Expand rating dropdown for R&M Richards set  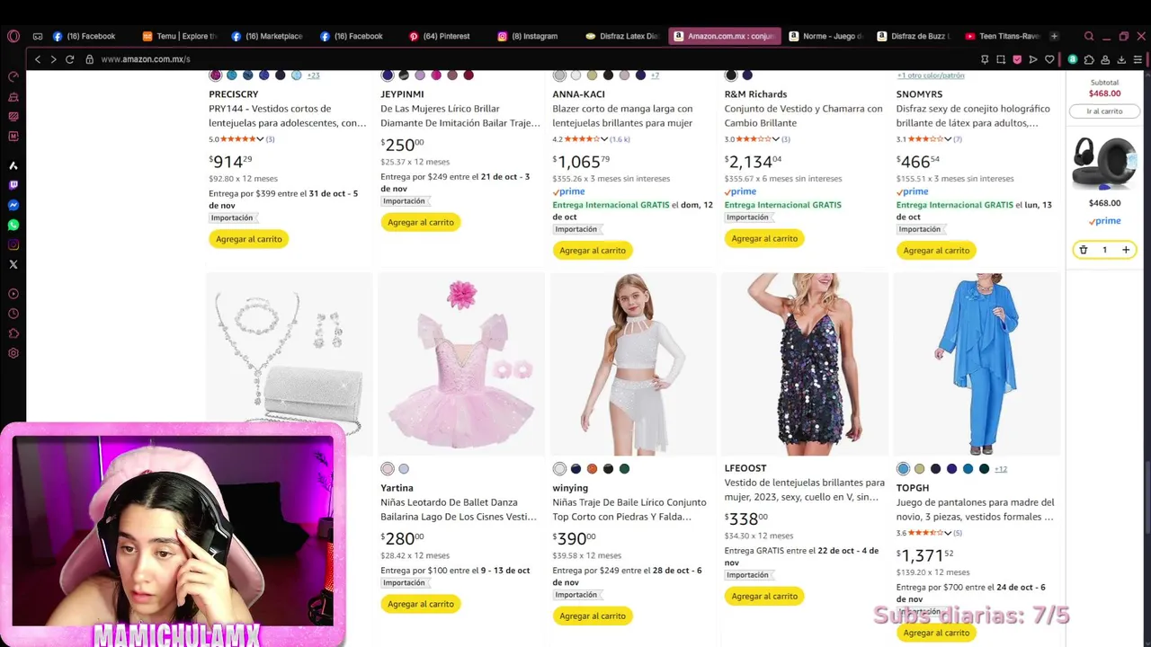tap(776, 139)
